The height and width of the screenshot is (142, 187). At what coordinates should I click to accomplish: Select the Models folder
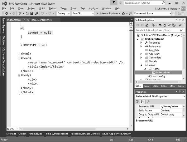[x=153, y=61]
